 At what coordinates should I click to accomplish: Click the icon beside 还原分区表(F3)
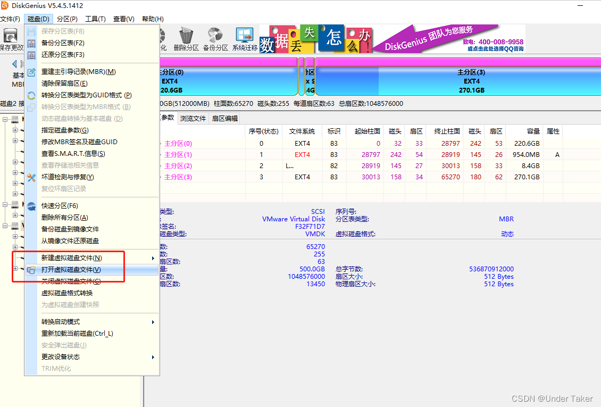tap(31, 55)
